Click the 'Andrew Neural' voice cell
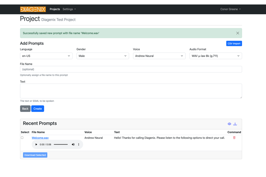Image resolution: width=266 pixels, height=177 pixels. pos(94,138)
